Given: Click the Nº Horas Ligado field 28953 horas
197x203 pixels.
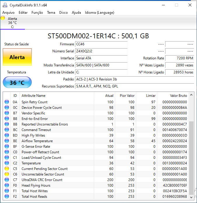Looking at the screenshot, I should tap(180, 72).
